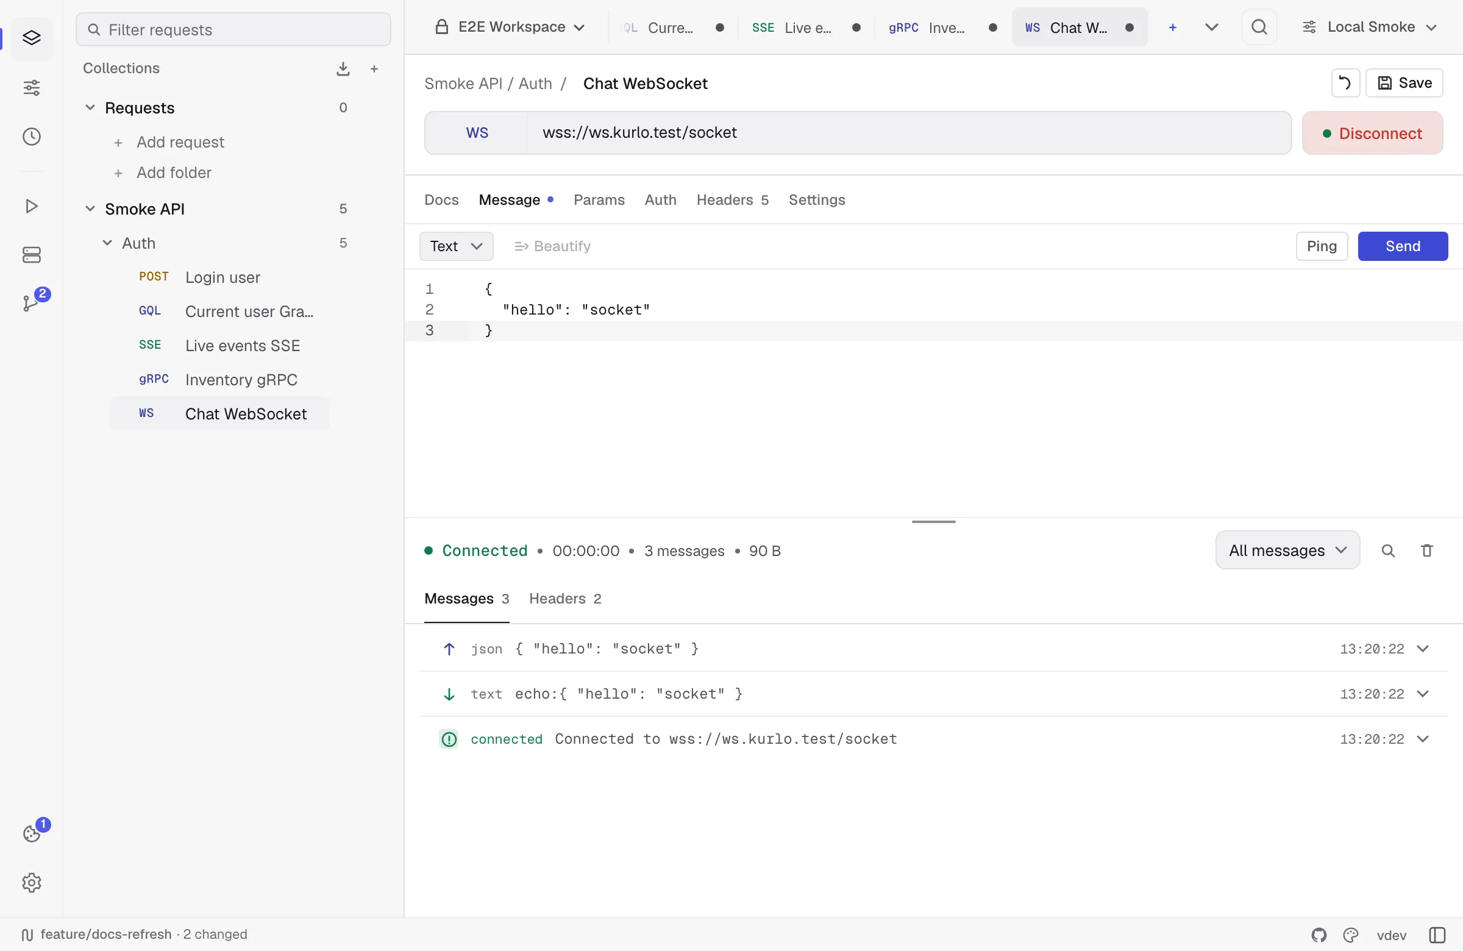Expand the echo text message row
The height and width of the screenshot is (951, 1463).
click(x=1422, y=694)
